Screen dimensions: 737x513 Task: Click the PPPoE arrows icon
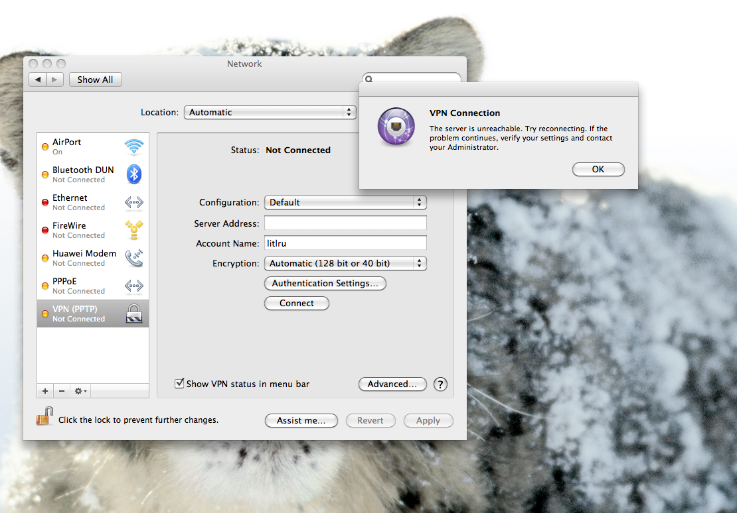[134, 286]
